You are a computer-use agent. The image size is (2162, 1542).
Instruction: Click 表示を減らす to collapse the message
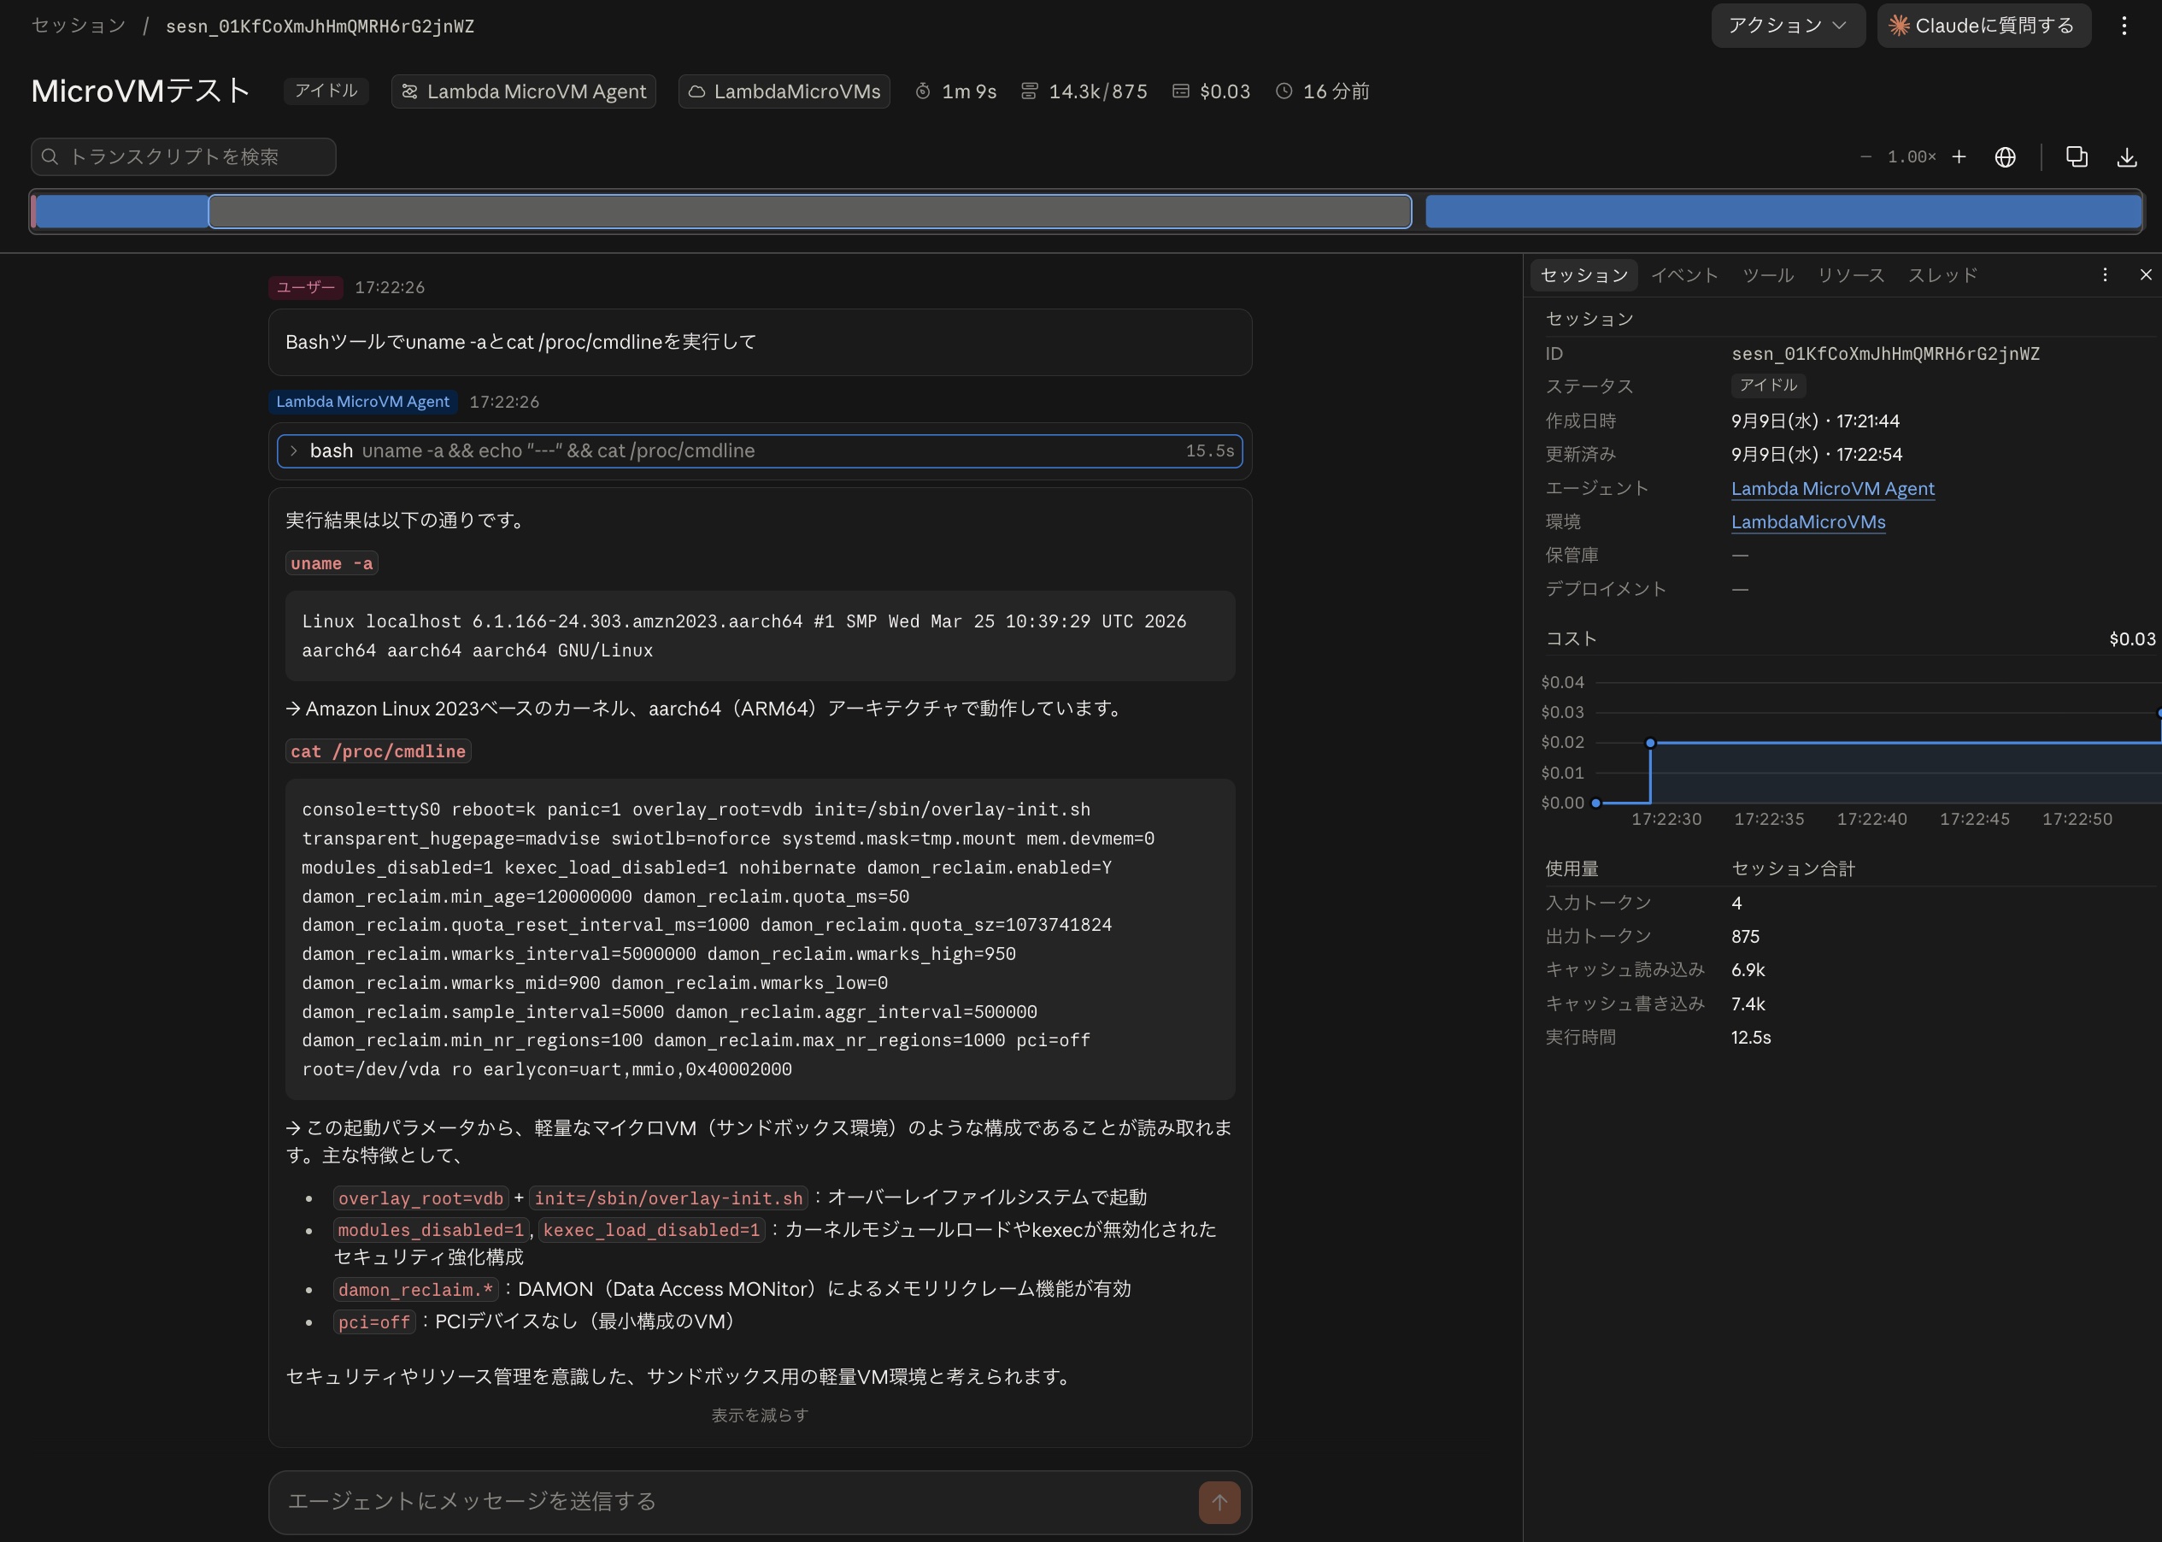pos(759,1415)
